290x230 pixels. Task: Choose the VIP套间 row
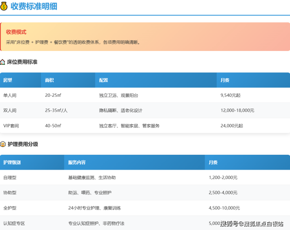click(x=11, y=126)
